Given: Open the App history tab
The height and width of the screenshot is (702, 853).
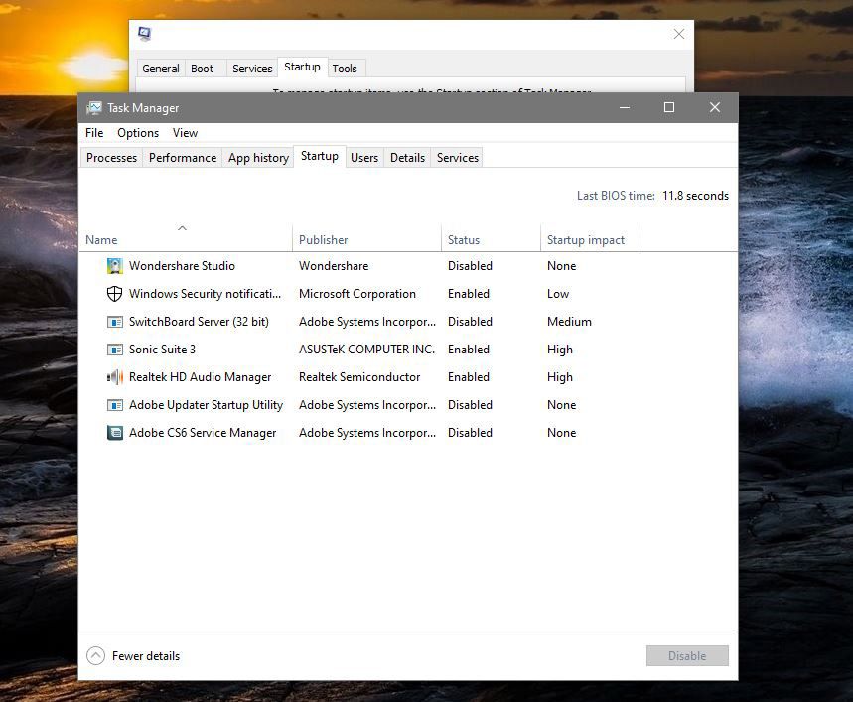Looking at the screenshot, I should [x=257, y=157].
